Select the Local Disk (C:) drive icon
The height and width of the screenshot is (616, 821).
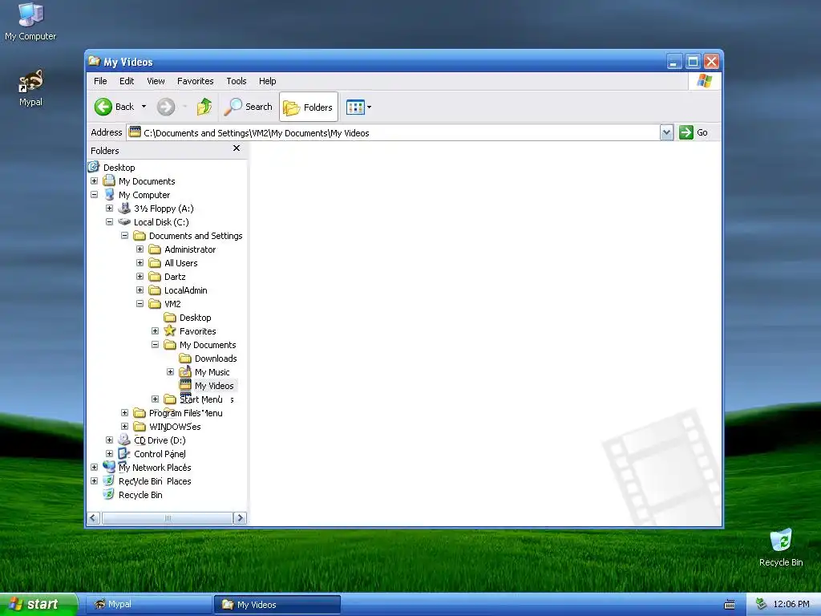pos(124,221)
